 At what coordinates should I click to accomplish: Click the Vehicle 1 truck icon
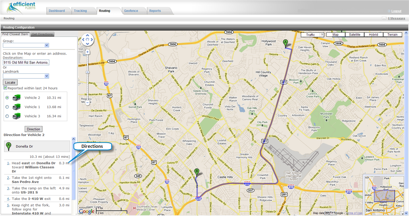16,107
